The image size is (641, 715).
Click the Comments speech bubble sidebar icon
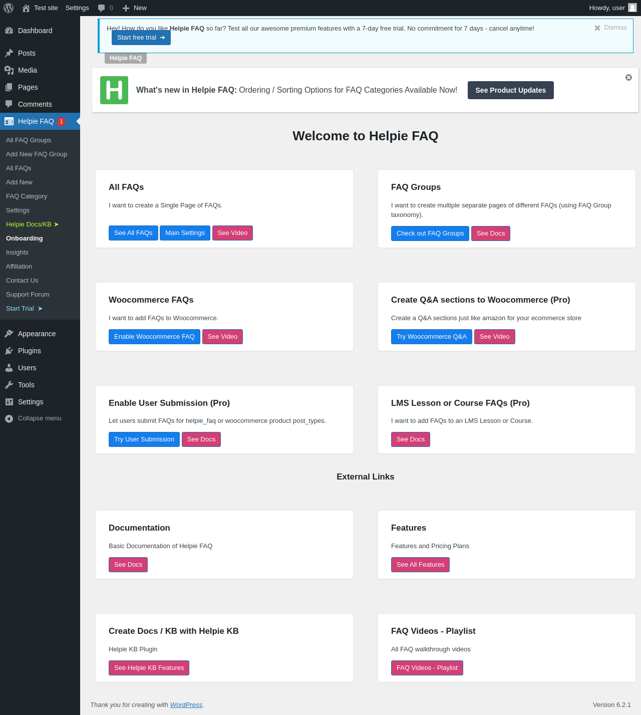pos(9,104)
